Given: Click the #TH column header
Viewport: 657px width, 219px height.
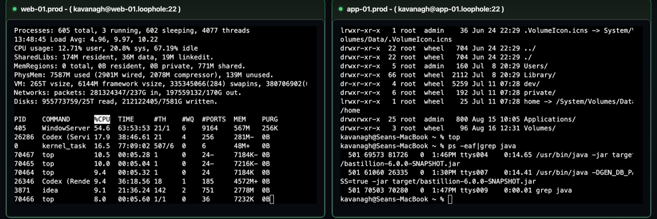Looking at the screenshot, I should coord(160,119).
